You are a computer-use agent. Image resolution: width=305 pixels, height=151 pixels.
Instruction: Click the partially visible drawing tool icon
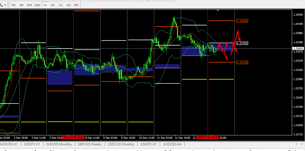coord(1,5)
